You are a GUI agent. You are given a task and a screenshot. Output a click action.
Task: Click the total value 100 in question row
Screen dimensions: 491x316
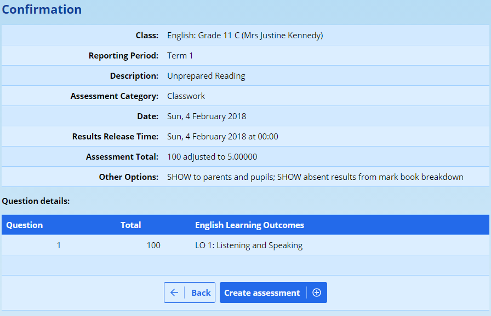(153, 245)
